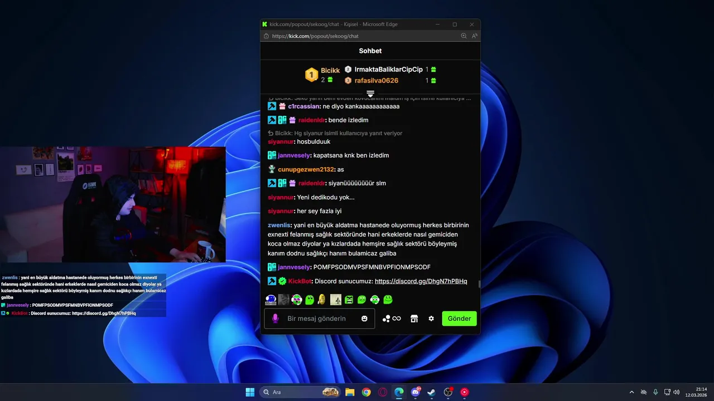The height and width of the screenshot is (401, 714).
Task: Click the chat scrollbar thumb
Action: (x=479, y=284)
